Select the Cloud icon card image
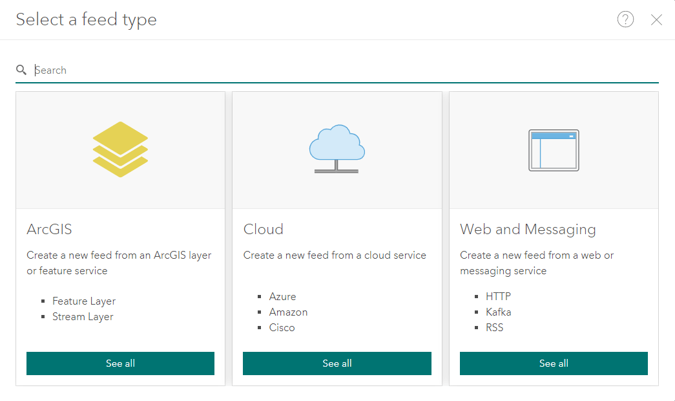675x401 pixels. [x=337, y=149]
